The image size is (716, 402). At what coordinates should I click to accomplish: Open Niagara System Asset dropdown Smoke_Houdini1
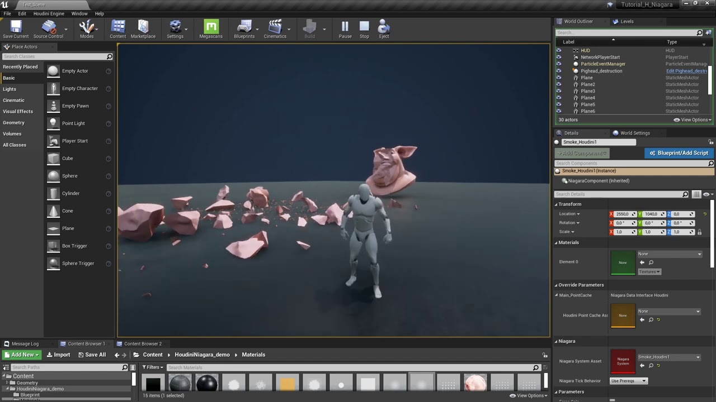(670, 357)
